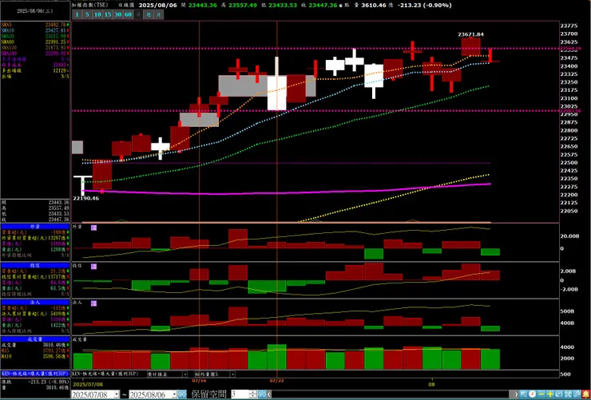Click the purple icon in 投信 panel
Screen dimensions: 591x400
point(94,267)
